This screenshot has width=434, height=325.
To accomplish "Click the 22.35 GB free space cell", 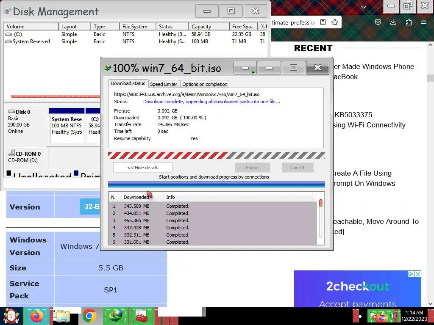I will click(x=242, y=34).
